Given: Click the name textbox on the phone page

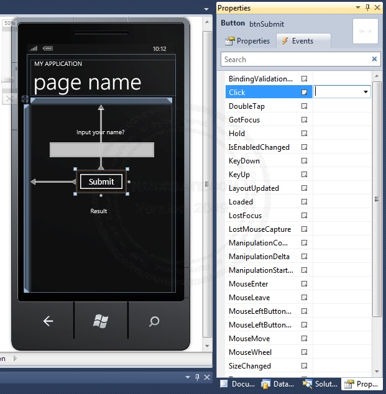Looking at the screenshot, I should click(x=101, y=150).
